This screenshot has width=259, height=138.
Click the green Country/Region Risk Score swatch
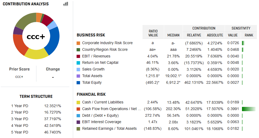pyautogui.click(x=78, y=50)
